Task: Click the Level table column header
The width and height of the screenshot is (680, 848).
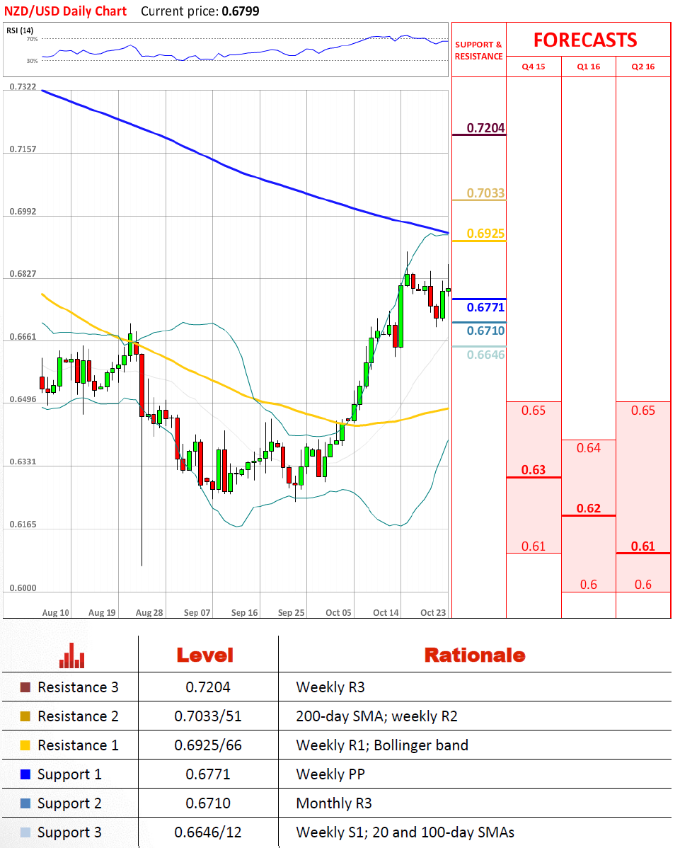Action: point(205,655)
